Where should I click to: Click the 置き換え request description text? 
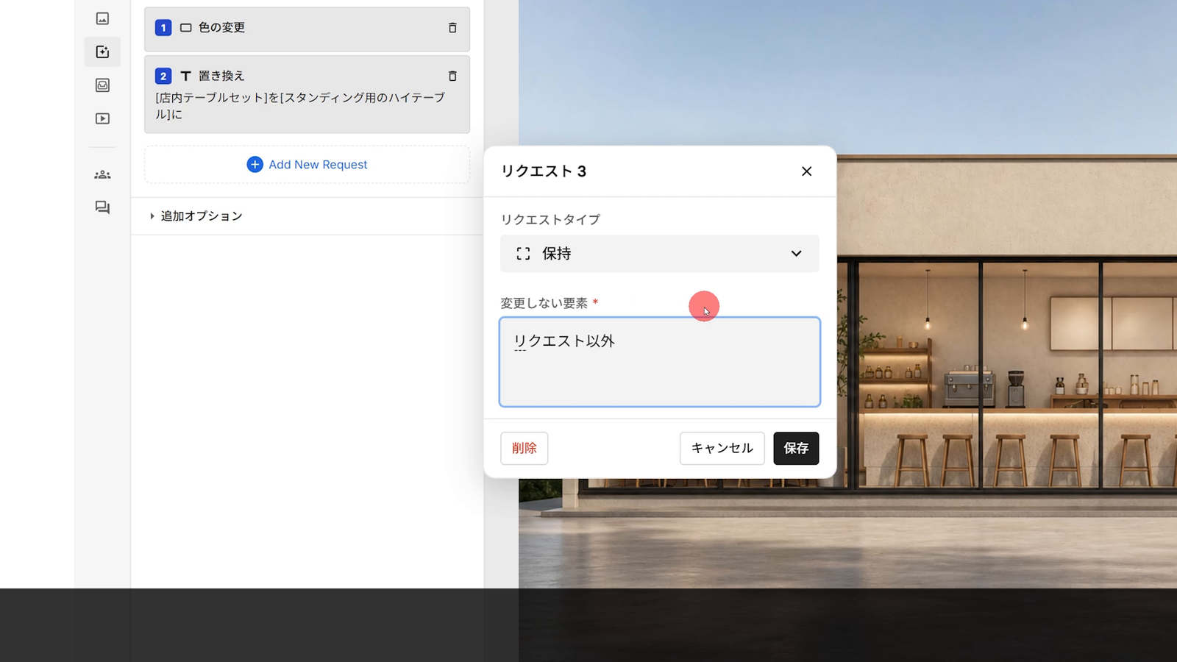point(300,106)
